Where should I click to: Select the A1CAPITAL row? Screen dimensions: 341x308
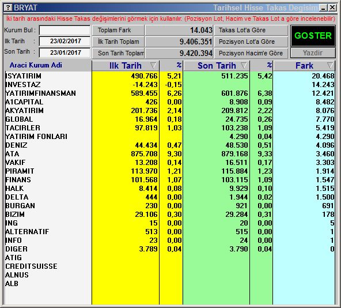coord(169,102)
